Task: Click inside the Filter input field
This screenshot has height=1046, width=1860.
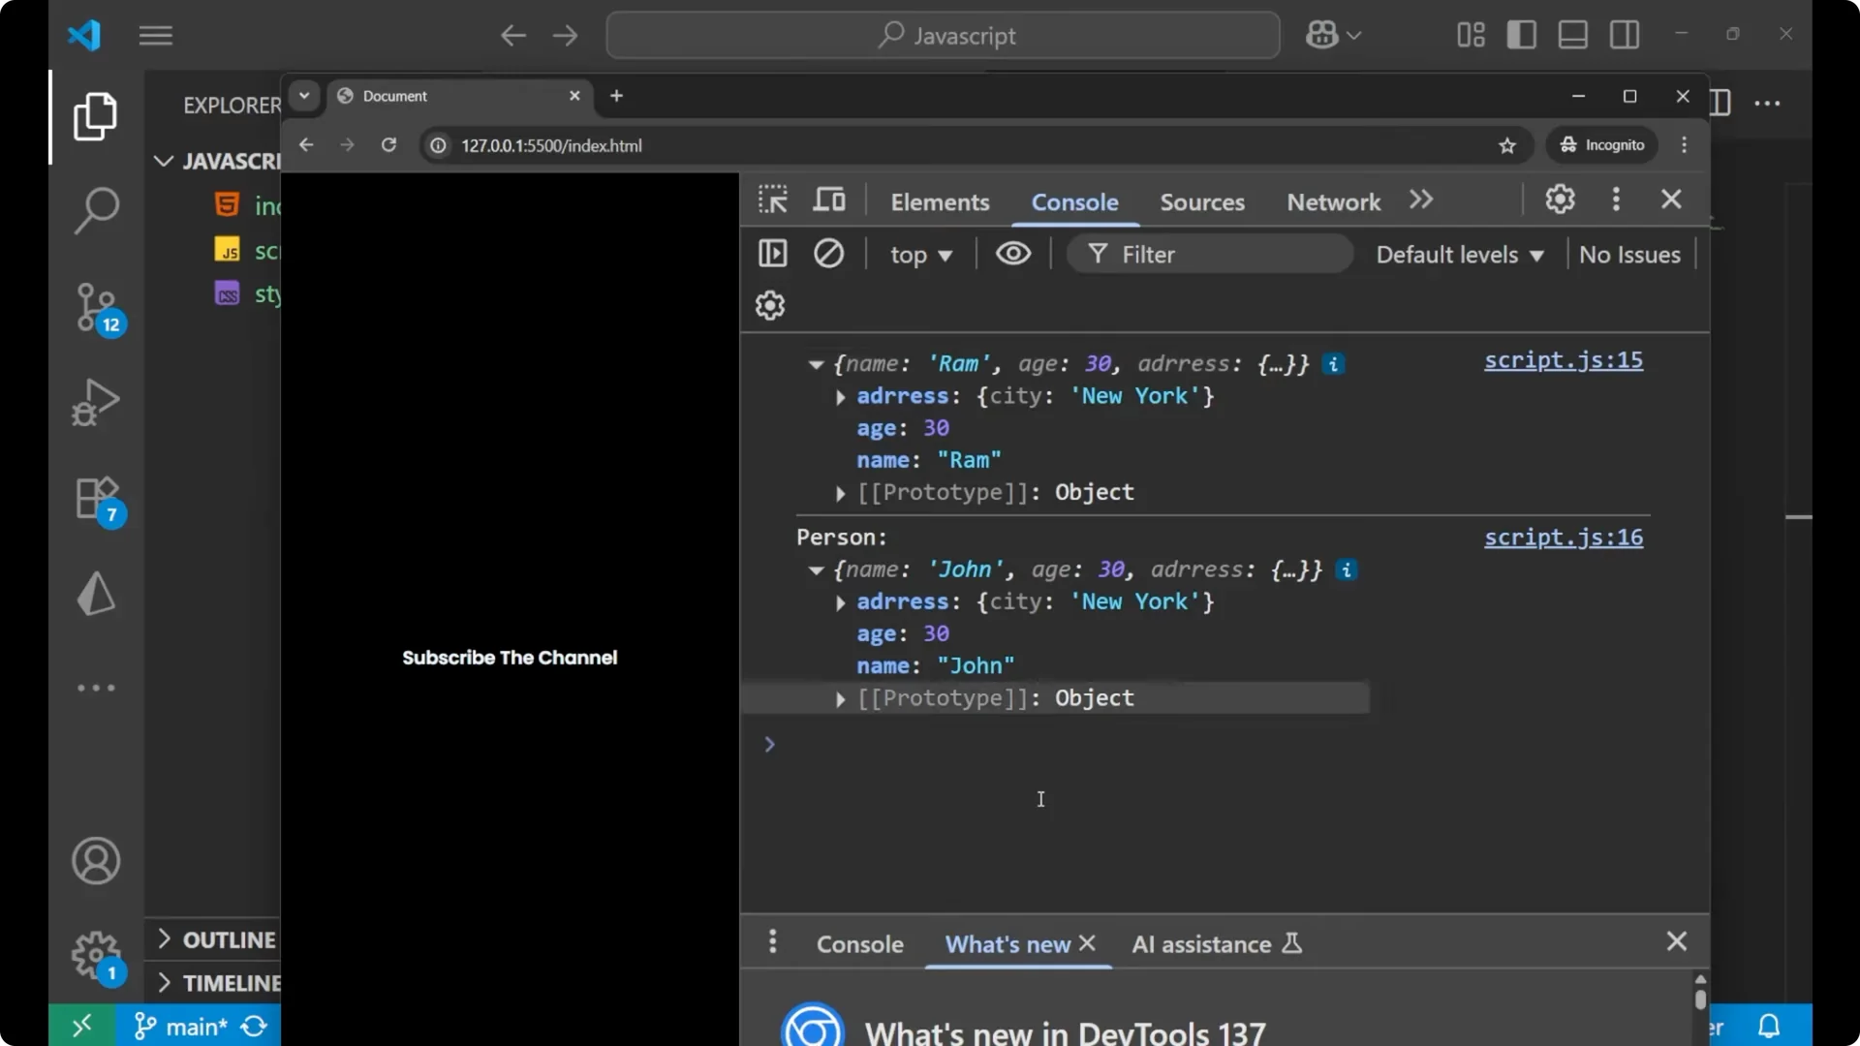Action: click(x=1211, y=253)
